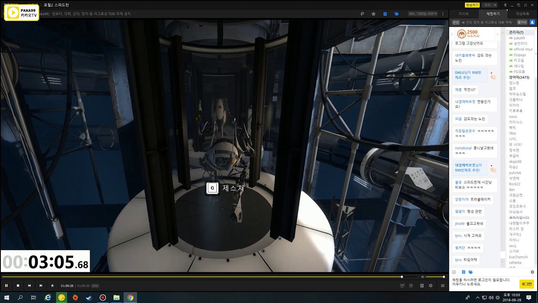
Task: Adjust the volume slider
Action: tap(435, 277)
